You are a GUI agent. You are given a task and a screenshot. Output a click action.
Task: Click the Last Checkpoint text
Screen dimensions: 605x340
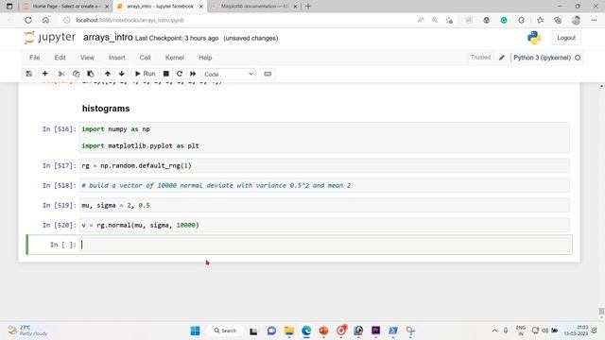tap(177, 38)
